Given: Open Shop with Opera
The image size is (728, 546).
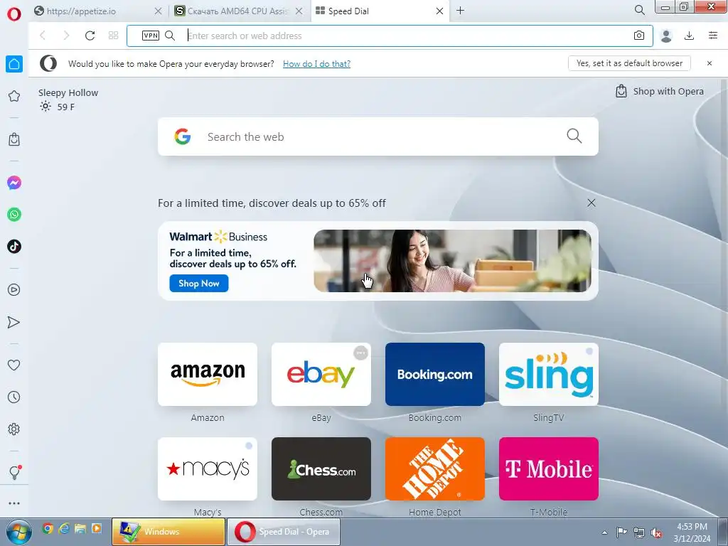Looking at the screenshot, I should [x=659, y=91].
